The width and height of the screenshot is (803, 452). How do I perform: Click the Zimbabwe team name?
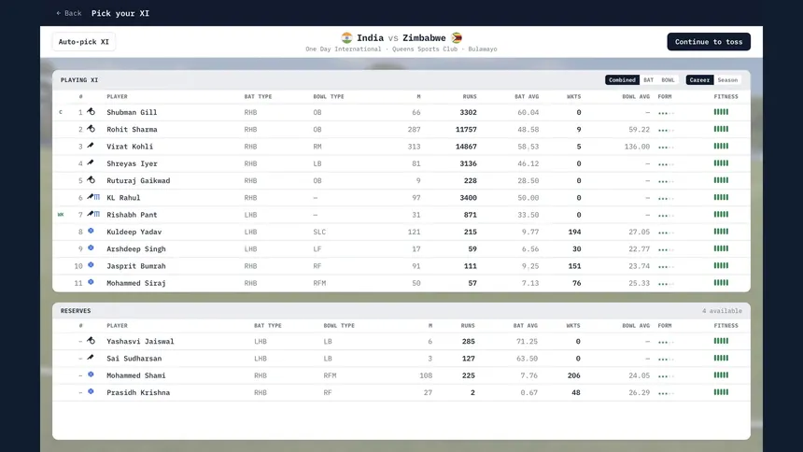pos(424,38)
